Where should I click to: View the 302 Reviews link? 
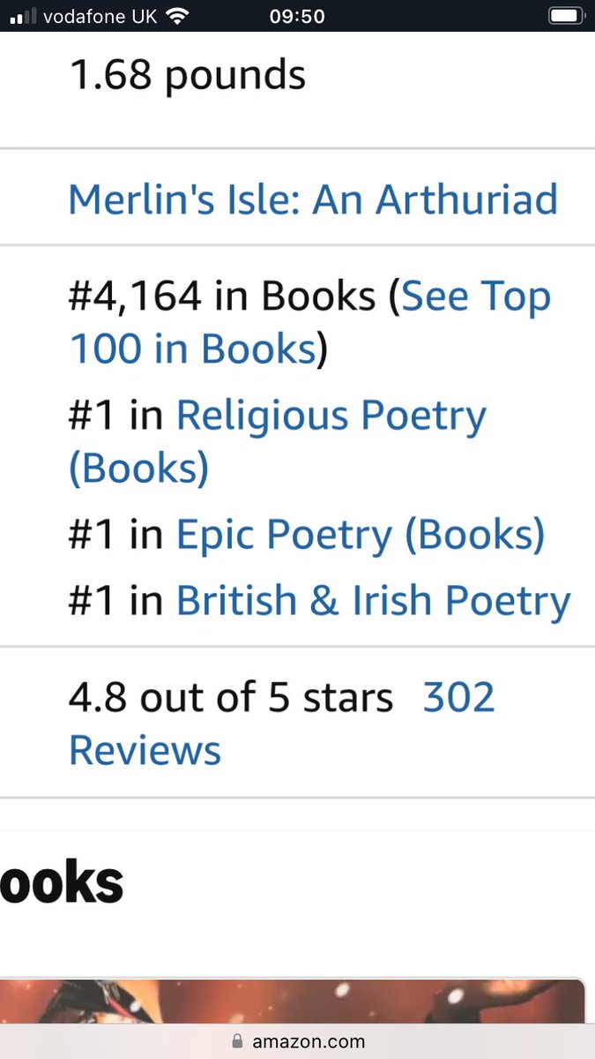pos(282,725)
